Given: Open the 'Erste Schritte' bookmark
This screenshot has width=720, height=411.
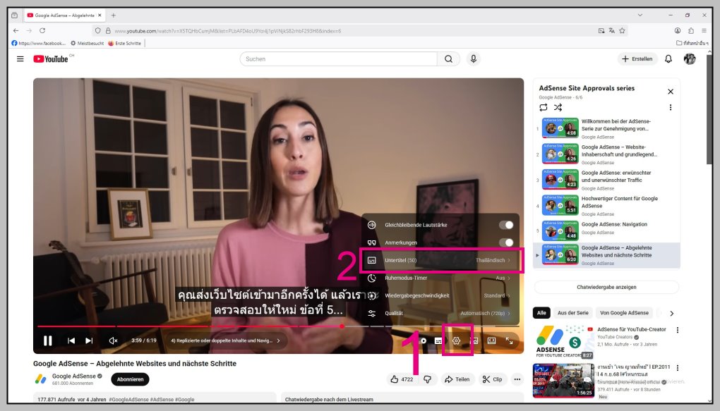Looking at the screenshot, I should coord(124,43).
